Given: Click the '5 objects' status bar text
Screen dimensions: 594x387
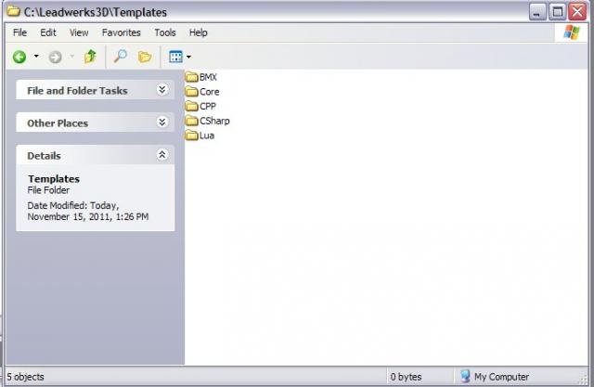Looking at the screenshot, I should [25, 377].
